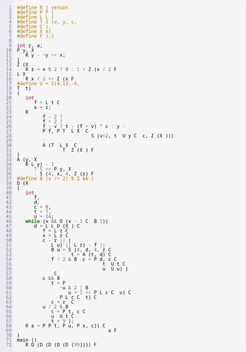Click the 'P f, P T L X C' line
Screen dimensions: 246x352
65,131
